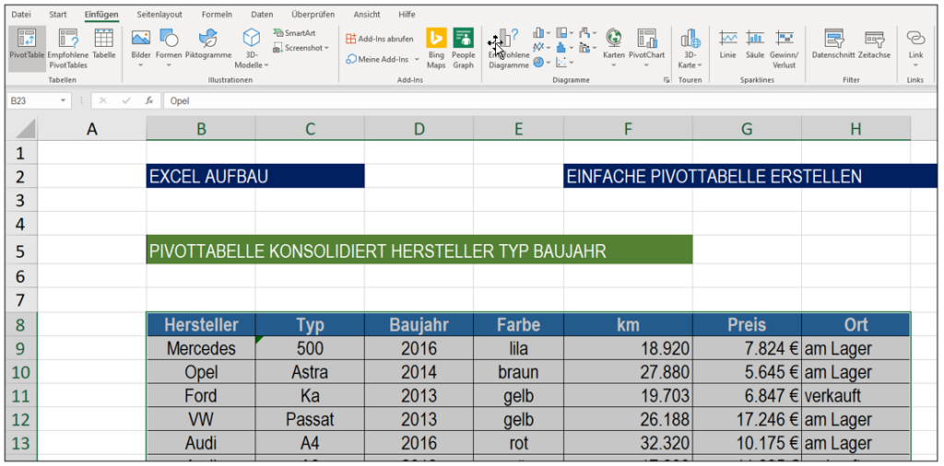
Task: Click the Bing Maps add-in
Action: click(x=436, y=48)
